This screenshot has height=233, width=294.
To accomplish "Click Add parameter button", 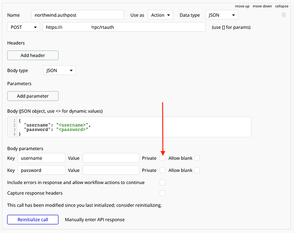I will coord(33,96).
